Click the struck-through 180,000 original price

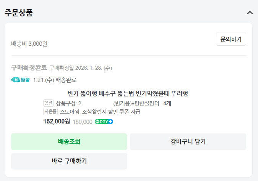[82, 122]
